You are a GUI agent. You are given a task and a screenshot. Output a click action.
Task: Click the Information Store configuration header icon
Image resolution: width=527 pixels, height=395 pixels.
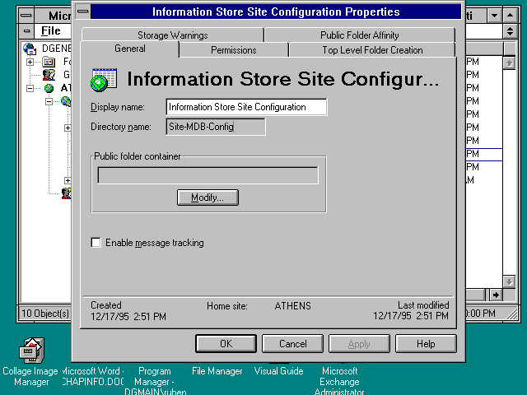click(x=104, y=80)
